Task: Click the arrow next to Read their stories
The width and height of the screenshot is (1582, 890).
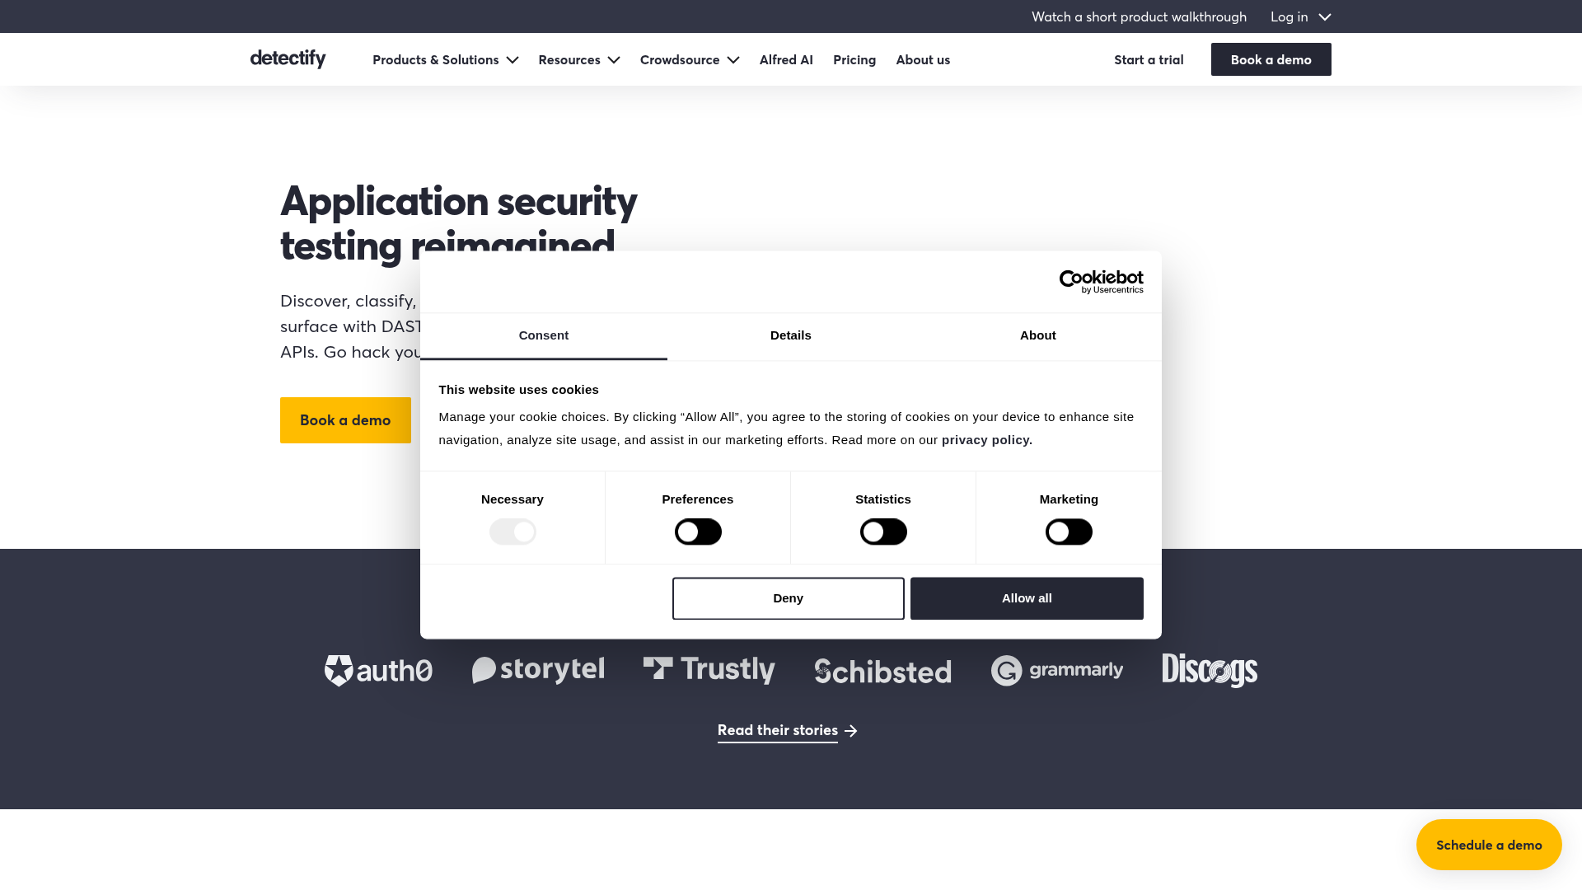Action: [852, 731]
